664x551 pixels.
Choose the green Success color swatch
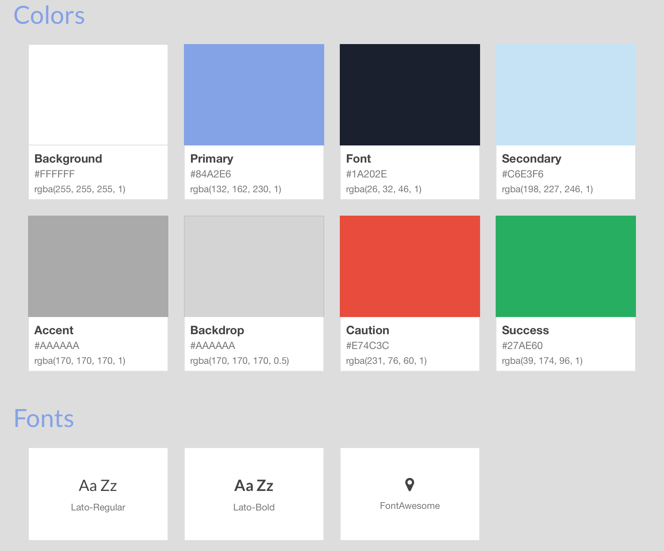(566, 266)
